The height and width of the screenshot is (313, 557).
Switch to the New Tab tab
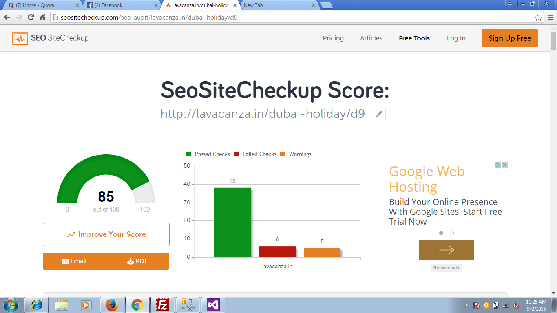click(x=279, y=5)
